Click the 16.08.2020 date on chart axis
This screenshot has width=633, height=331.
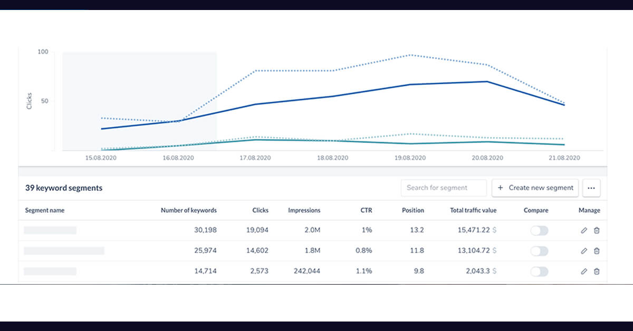[178, 158]
